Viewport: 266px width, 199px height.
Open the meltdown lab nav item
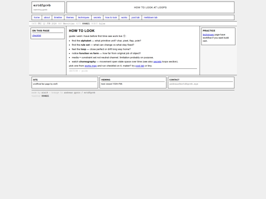tap(151, 17)
